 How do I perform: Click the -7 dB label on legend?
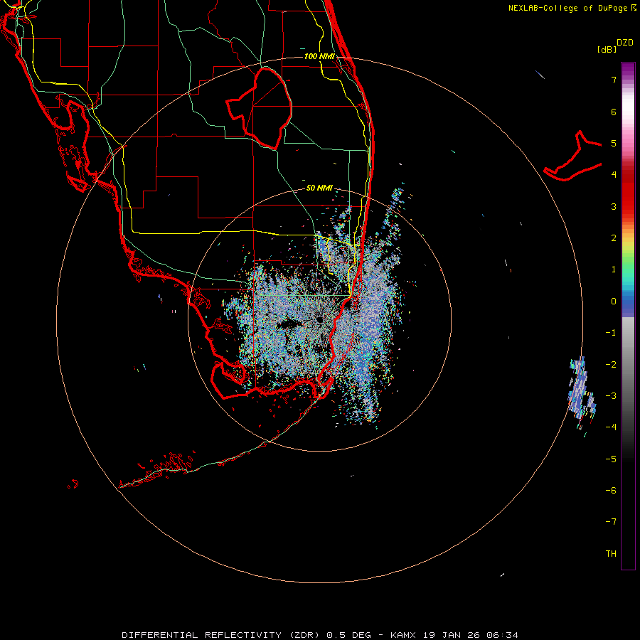pyautogui.click(x=611, y=522)
